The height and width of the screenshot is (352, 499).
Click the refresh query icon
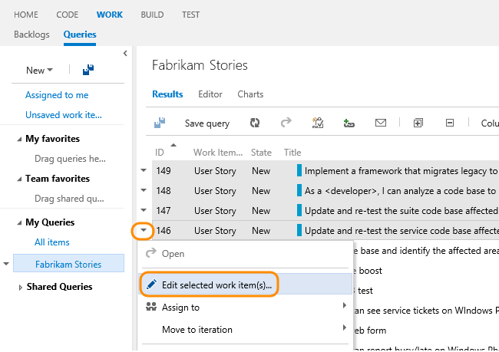tap(255, 123)
